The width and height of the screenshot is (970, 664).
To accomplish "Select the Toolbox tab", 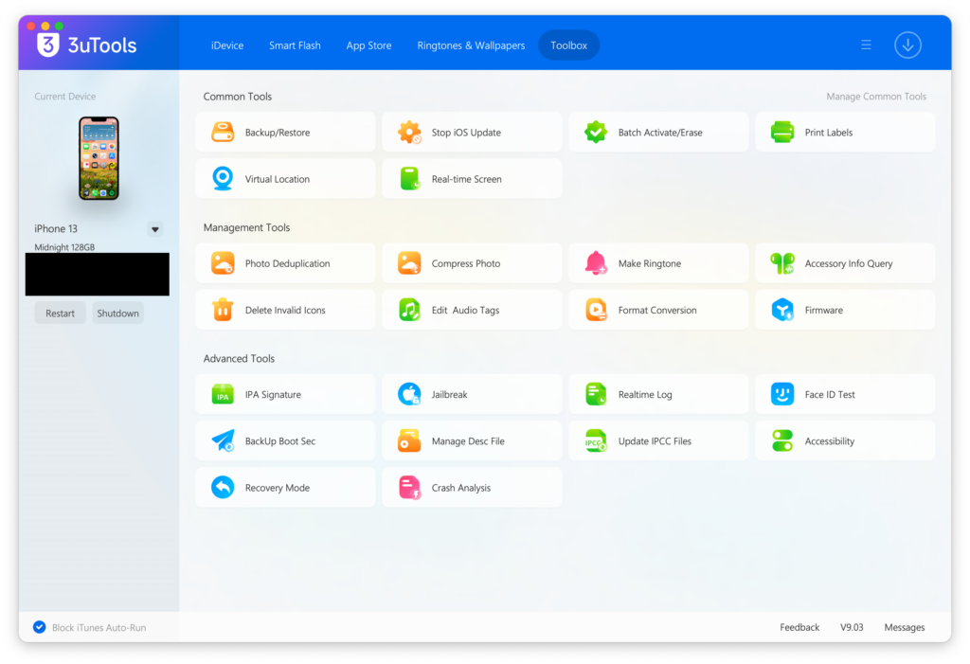I will (x=568, y=45).
